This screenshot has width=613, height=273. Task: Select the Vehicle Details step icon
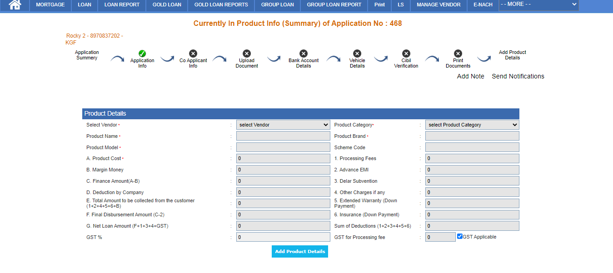coord(357,54)
